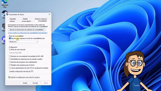Enable Modo de color reducido checkbox
This screenshot has height=91, width=161.
click(10, 50)
